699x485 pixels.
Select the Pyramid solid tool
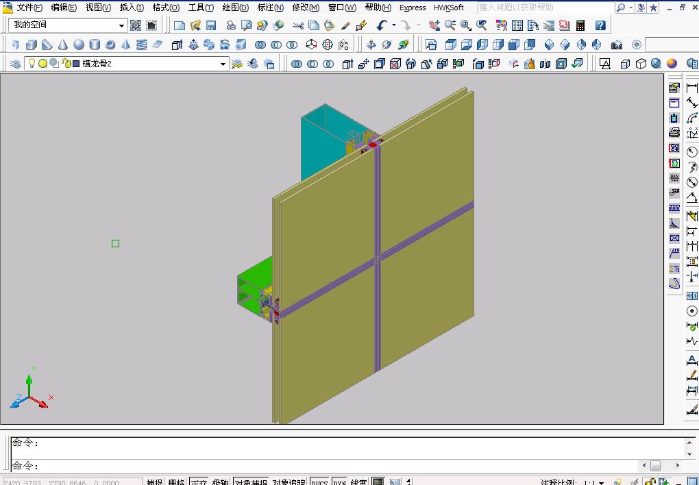[126, 45]
